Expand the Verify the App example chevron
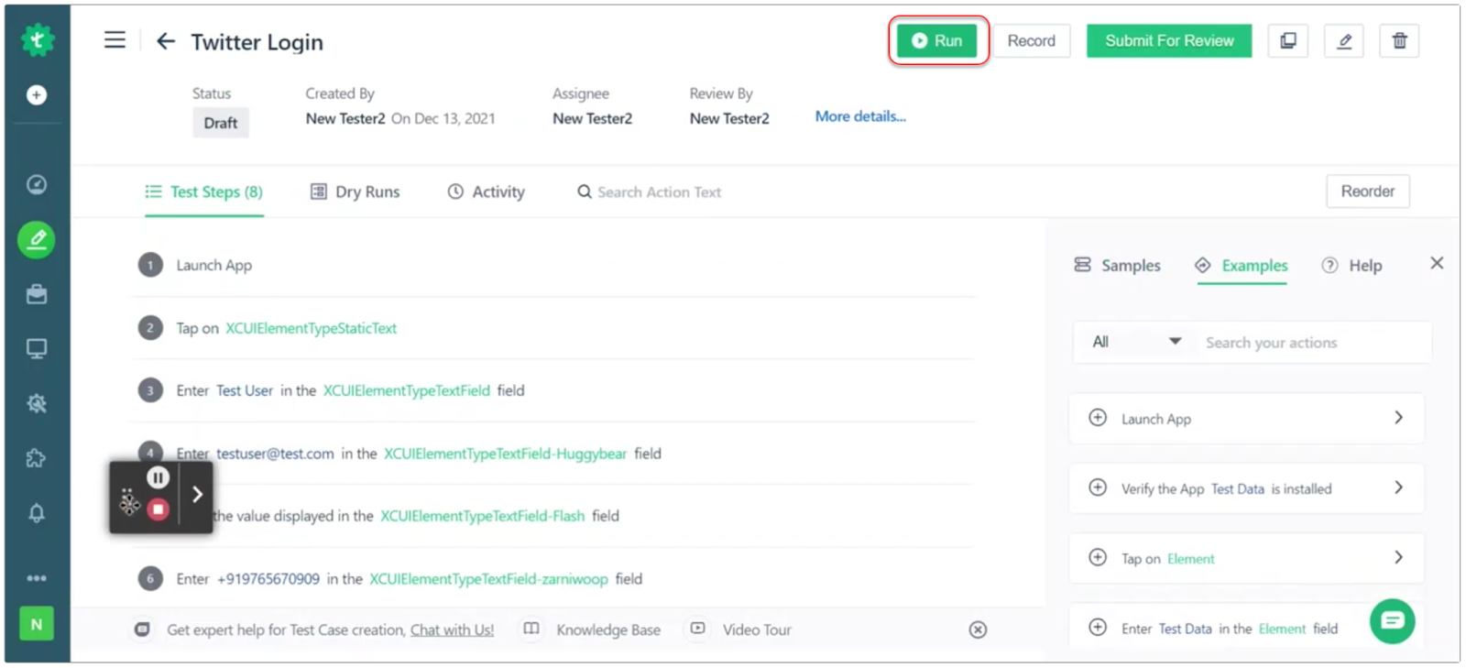 click(x=1399, y=487)
